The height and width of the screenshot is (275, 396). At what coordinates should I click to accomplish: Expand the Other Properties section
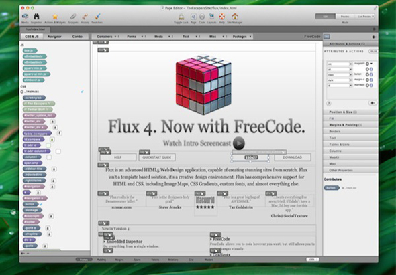(x=350, y=170)
